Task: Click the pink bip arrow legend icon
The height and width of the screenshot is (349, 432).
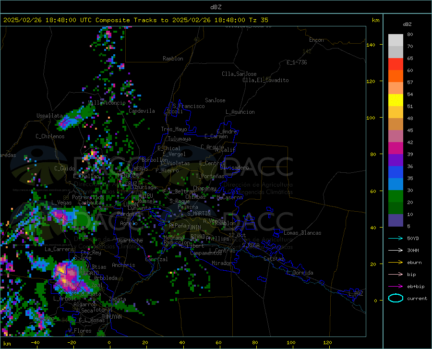Action: 396,275
